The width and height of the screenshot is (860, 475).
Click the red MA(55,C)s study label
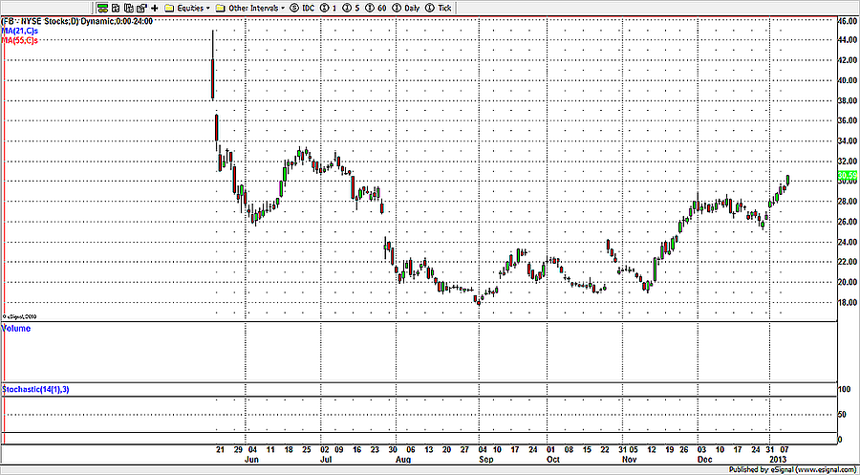click(20, 41)
